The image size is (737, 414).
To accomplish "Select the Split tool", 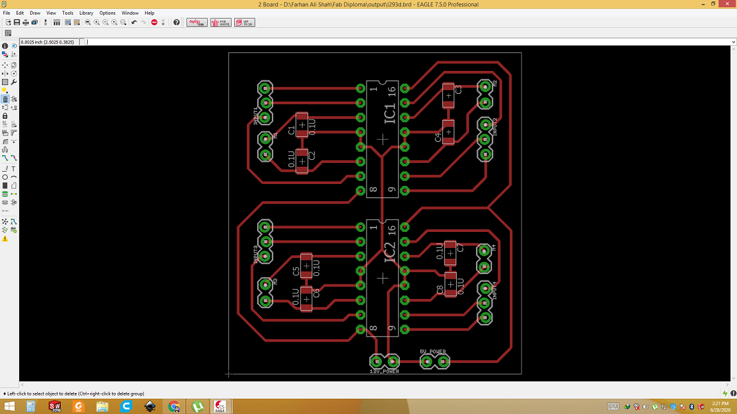I will (x=4, y=141).
